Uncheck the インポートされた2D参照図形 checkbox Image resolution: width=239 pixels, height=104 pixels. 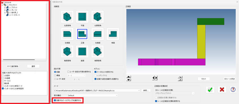tap(3, 88)
